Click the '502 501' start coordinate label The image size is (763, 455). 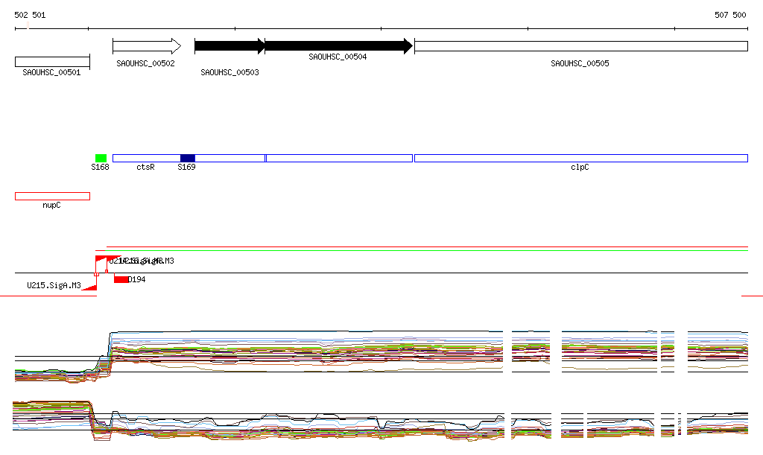coord(30,15)
